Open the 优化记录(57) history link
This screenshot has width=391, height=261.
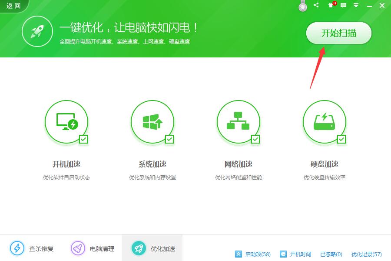[x=366, y=254]
